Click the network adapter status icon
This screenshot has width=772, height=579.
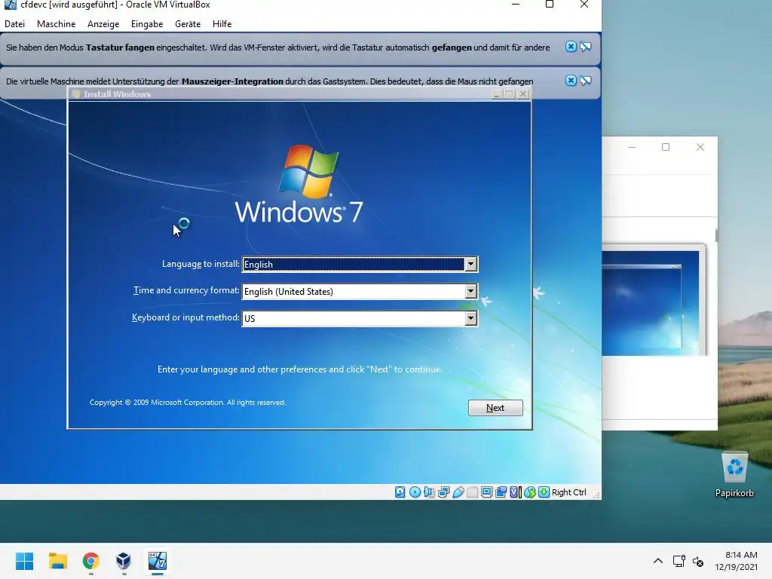(x=443, y=492)
